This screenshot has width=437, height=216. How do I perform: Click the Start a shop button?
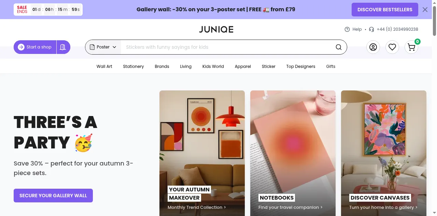[x=34, y=47]
